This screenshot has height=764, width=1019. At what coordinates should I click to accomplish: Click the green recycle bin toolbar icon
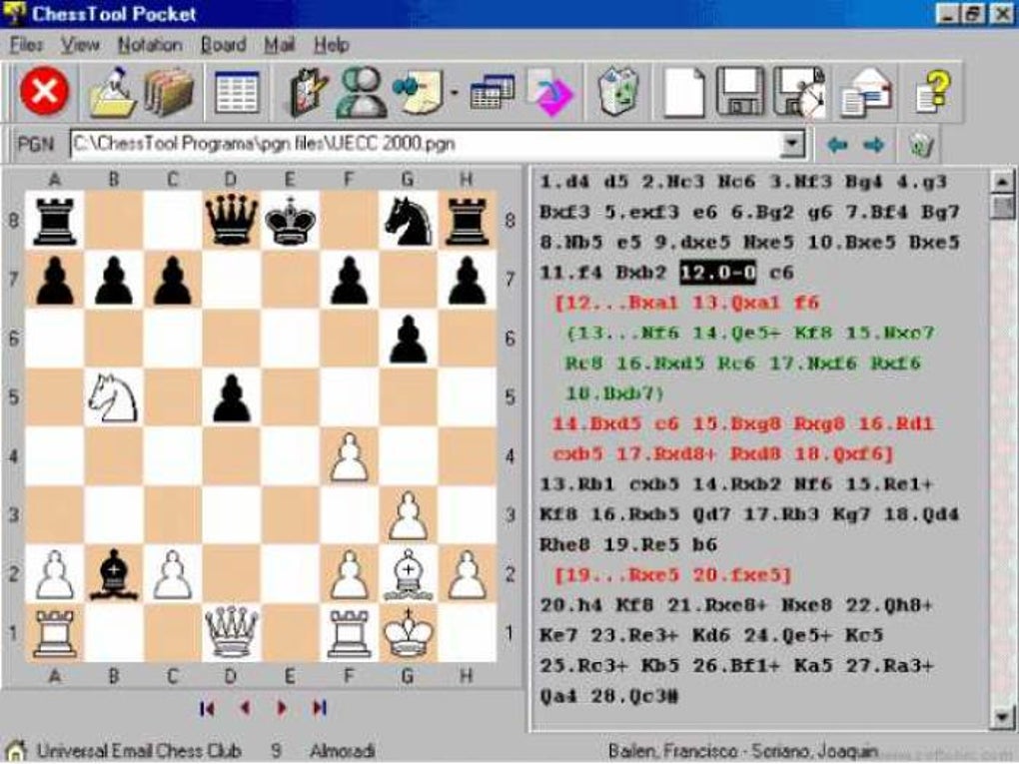click(x=618, y=92)
